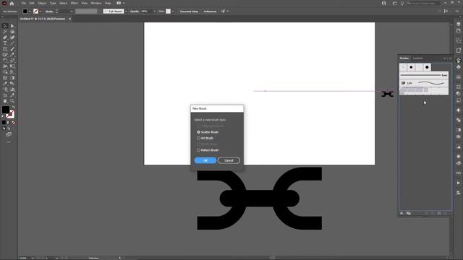Select the Curvature tool

point(12,38)
